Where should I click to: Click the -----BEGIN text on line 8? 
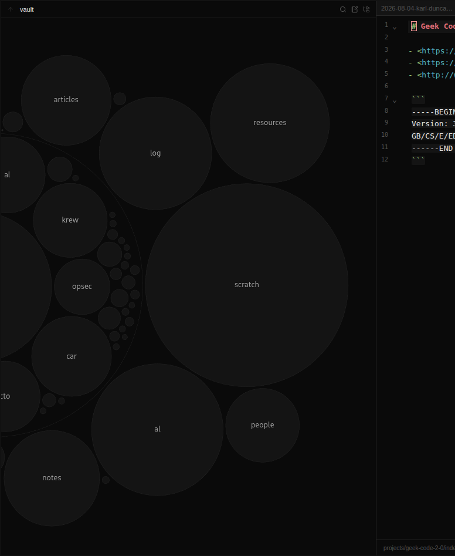[433, 112]
